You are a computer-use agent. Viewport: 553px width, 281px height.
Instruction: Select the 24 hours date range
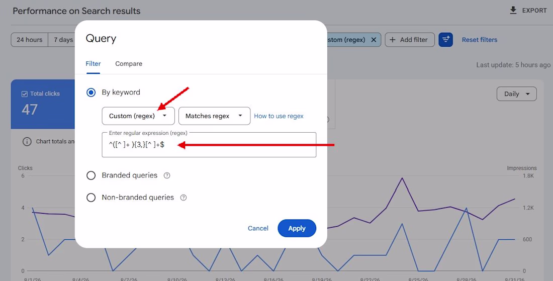[29, 40]
